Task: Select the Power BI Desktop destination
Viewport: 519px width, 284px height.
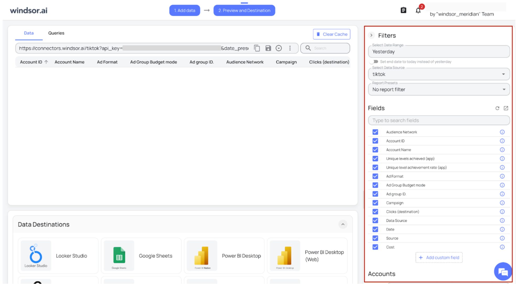Action: coord(224,256)
